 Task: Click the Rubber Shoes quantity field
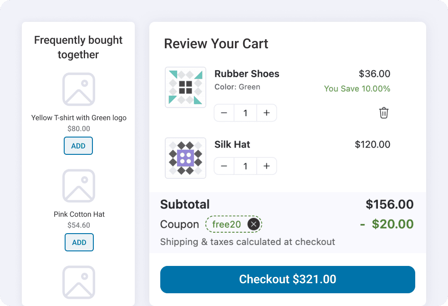(x=245, y=113)
